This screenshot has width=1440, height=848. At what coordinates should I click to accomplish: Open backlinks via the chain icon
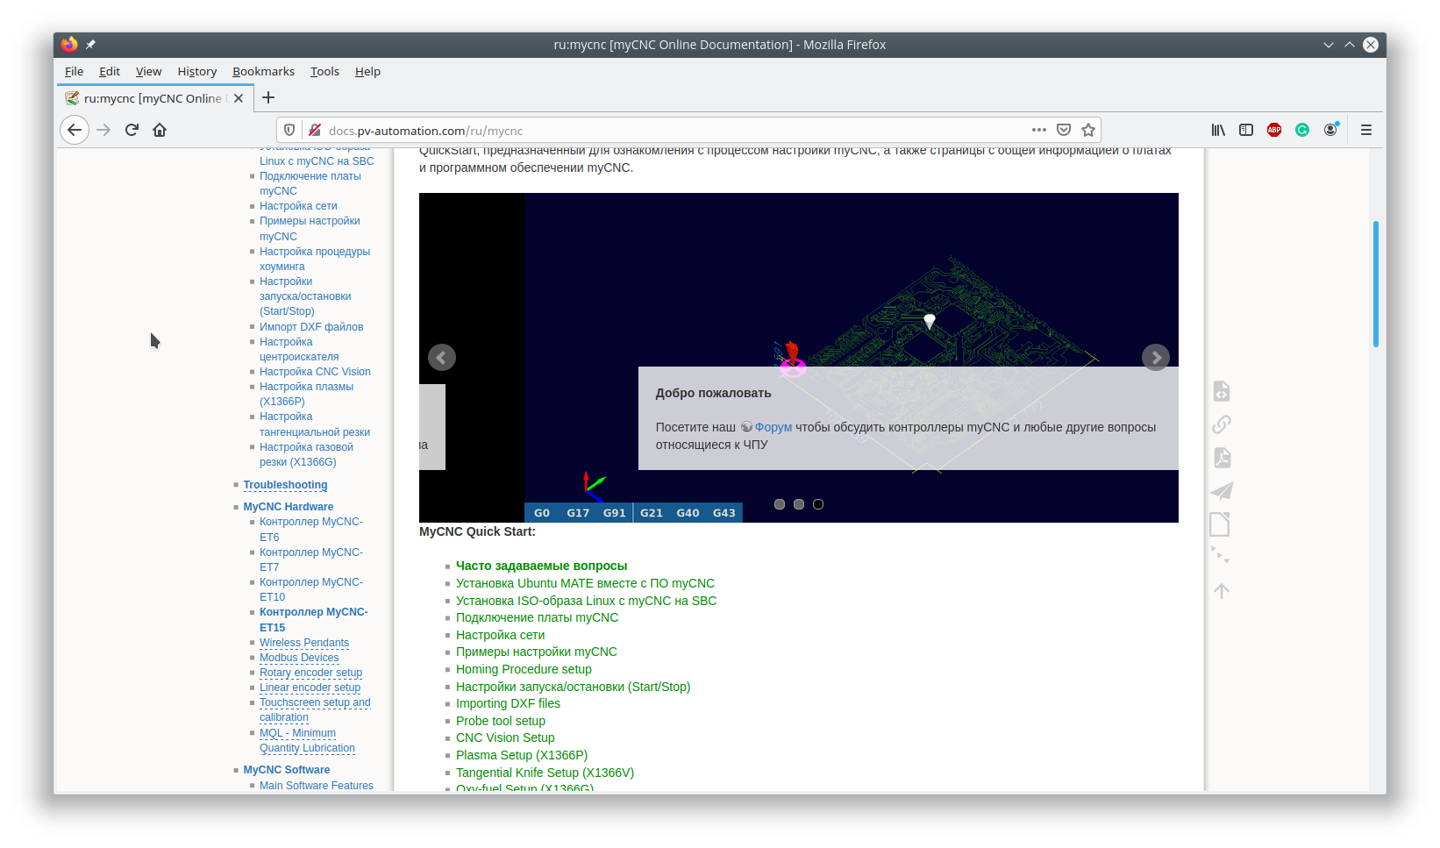[1222, 424]
